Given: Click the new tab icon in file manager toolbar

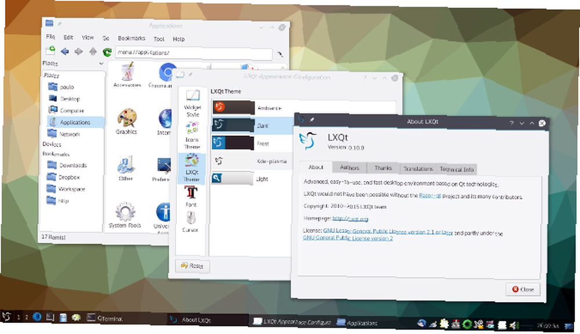Looking at the screenshot, I should (50, 50).
